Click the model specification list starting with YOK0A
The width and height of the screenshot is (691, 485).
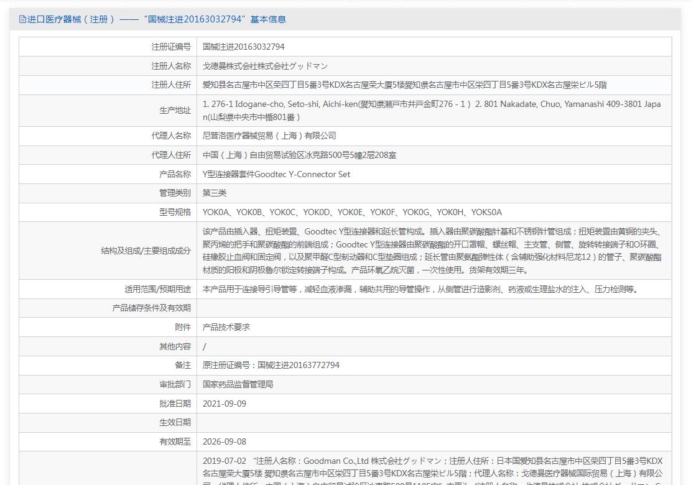click(x=352, y=212)
